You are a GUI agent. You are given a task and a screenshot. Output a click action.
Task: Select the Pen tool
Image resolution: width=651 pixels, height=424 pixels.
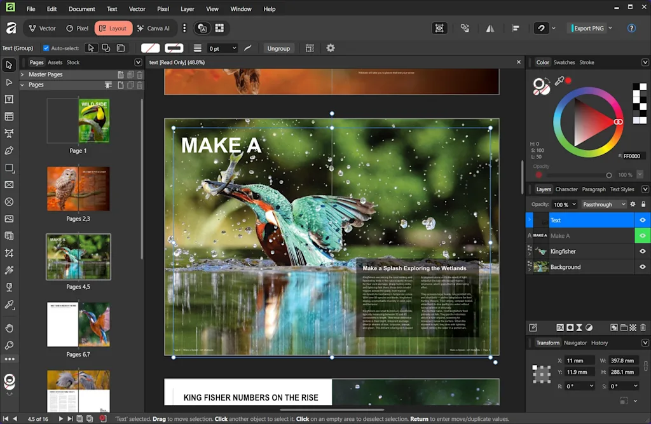9,151
